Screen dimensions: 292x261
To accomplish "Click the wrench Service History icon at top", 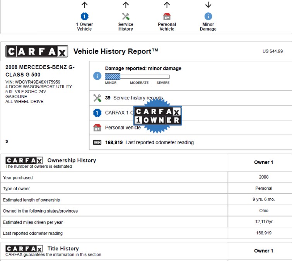I will [x=126, y=16].
